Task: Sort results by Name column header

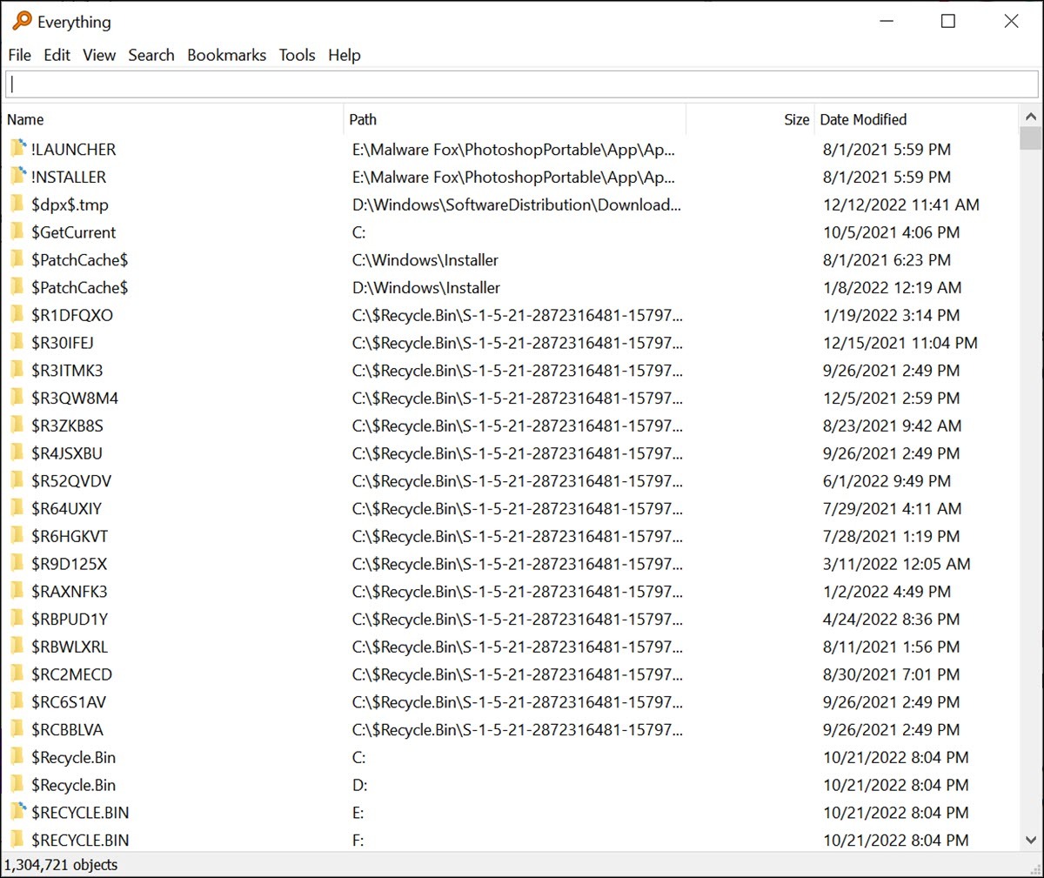Action: [x=173, y=119]
